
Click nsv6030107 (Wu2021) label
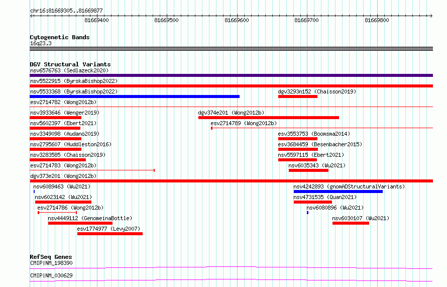click(x=361, y=218)
